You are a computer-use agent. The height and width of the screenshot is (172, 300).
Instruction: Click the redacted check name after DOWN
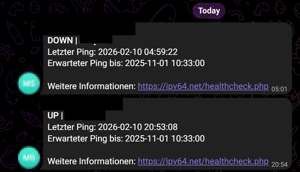point(95,40)
